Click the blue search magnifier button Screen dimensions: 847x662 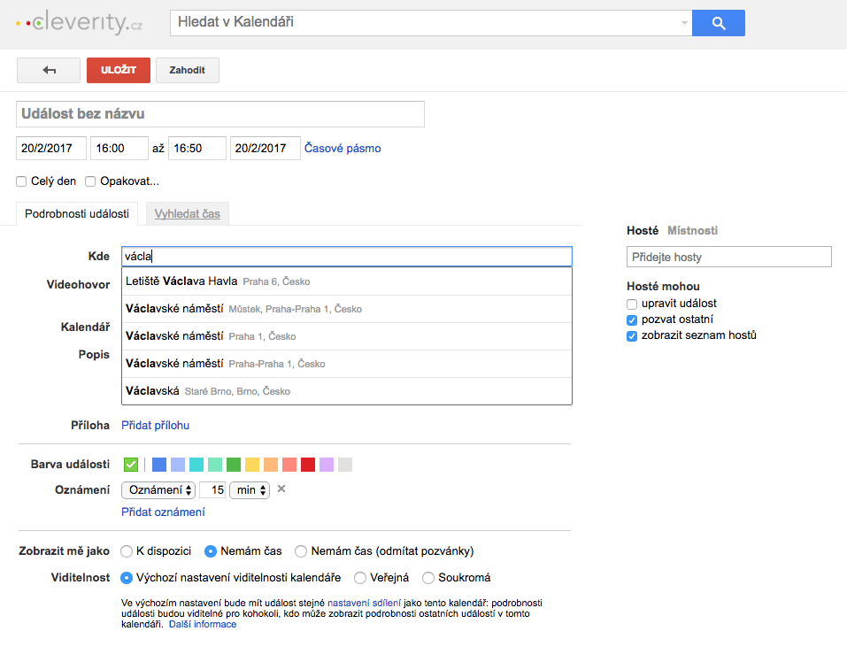coord(718,23)
